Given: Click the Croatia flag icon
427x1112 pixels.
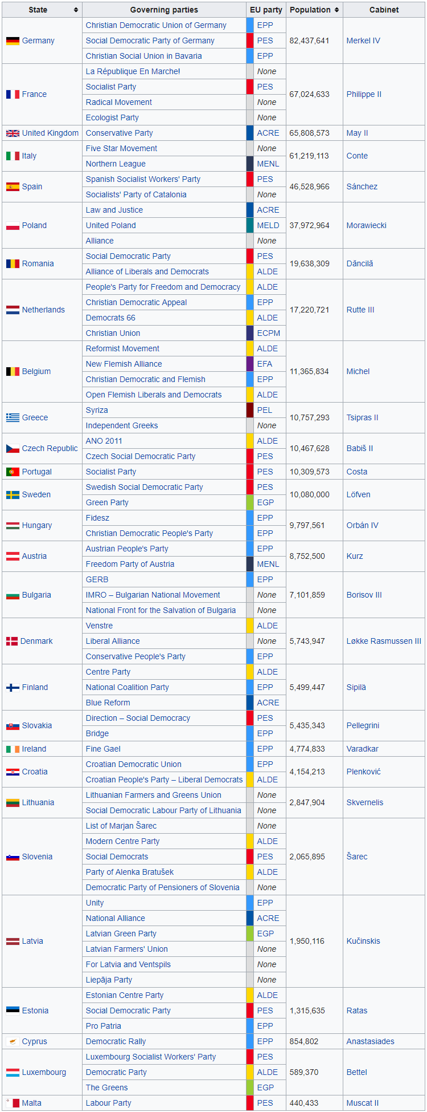Looking at the screenshot, I should point(13,772).
